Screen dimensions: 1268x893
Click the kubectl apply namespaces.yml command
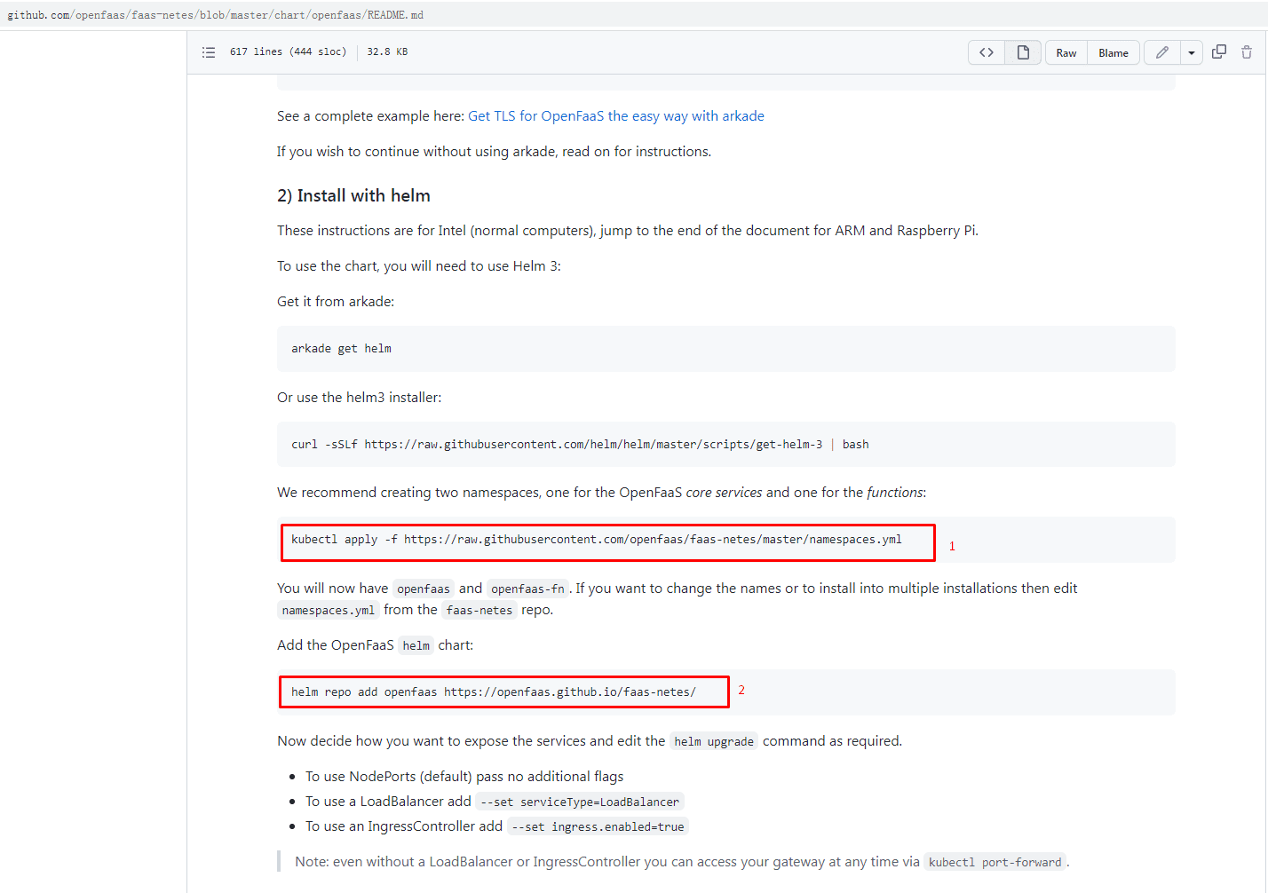coord(597,540)
